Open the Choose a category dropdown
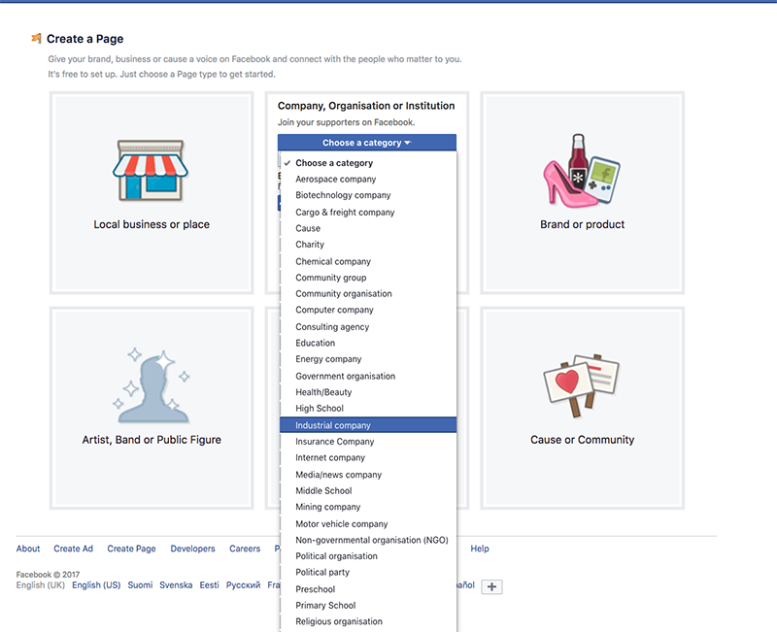 coord(367,143)
